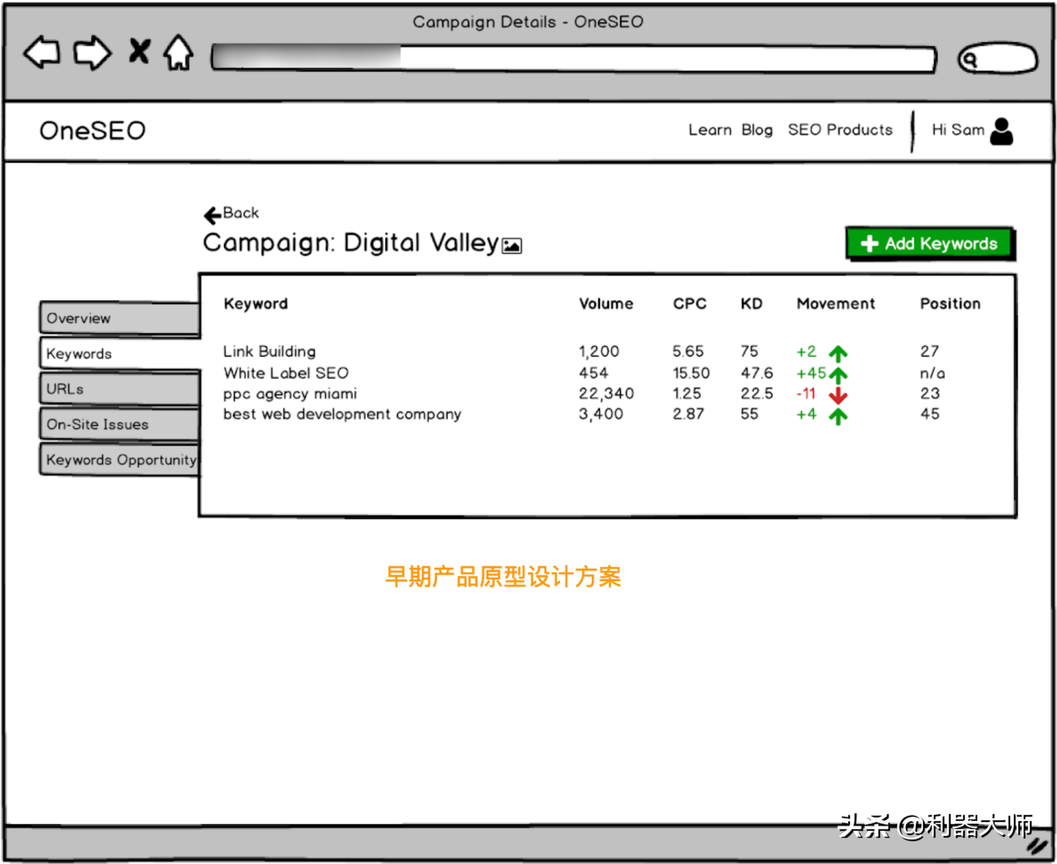Click the movement value +45
This screenshot has height=864, width=1057.
point(811,372)
